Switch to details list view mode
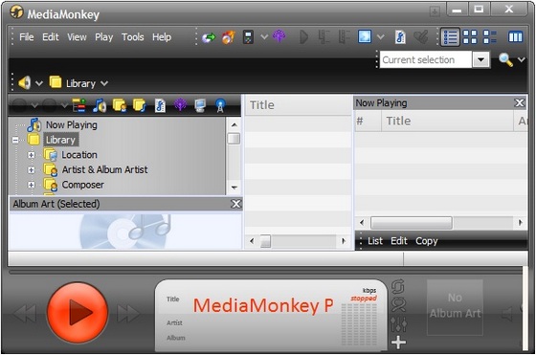The width and height of the screenshot is (536, 355). click(450, 37)
